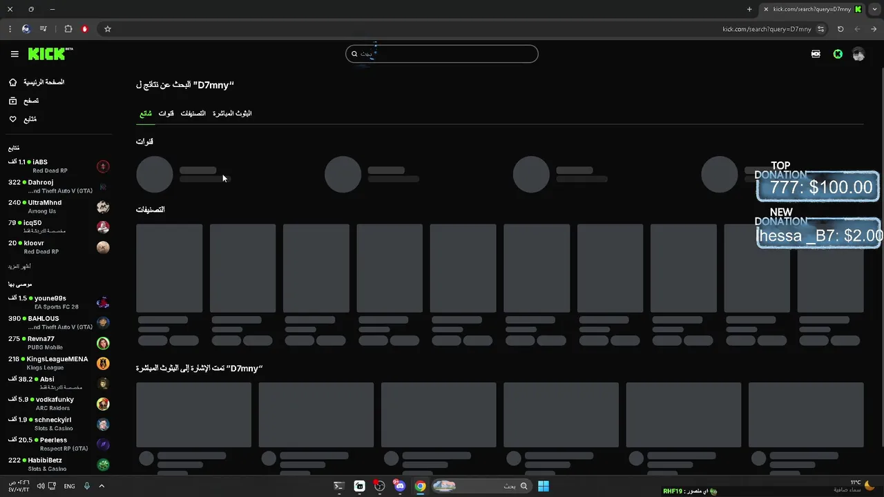This screenshot has height=497, width=884.
Task: Click the Kick search input field
Action: [x=442, y=54]
